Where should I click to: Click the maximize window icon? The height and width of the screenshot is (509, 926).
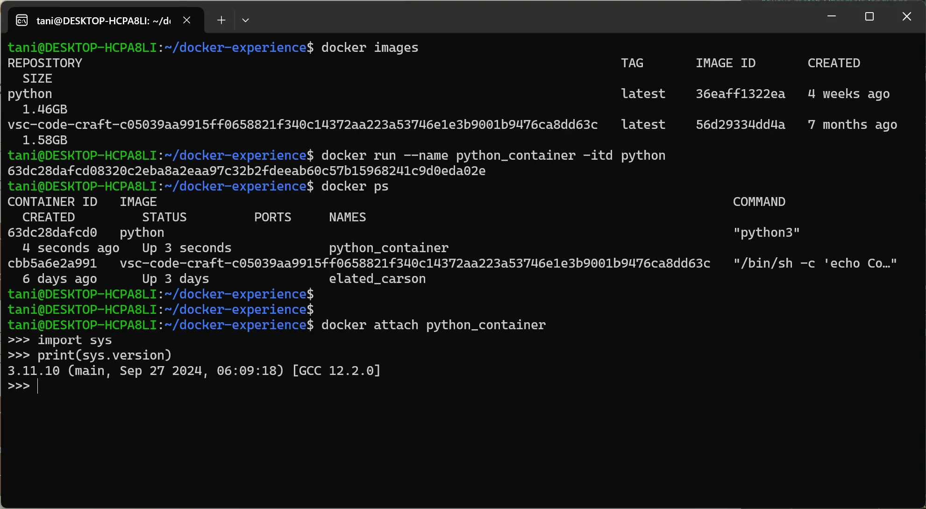[x=869, y=18]
